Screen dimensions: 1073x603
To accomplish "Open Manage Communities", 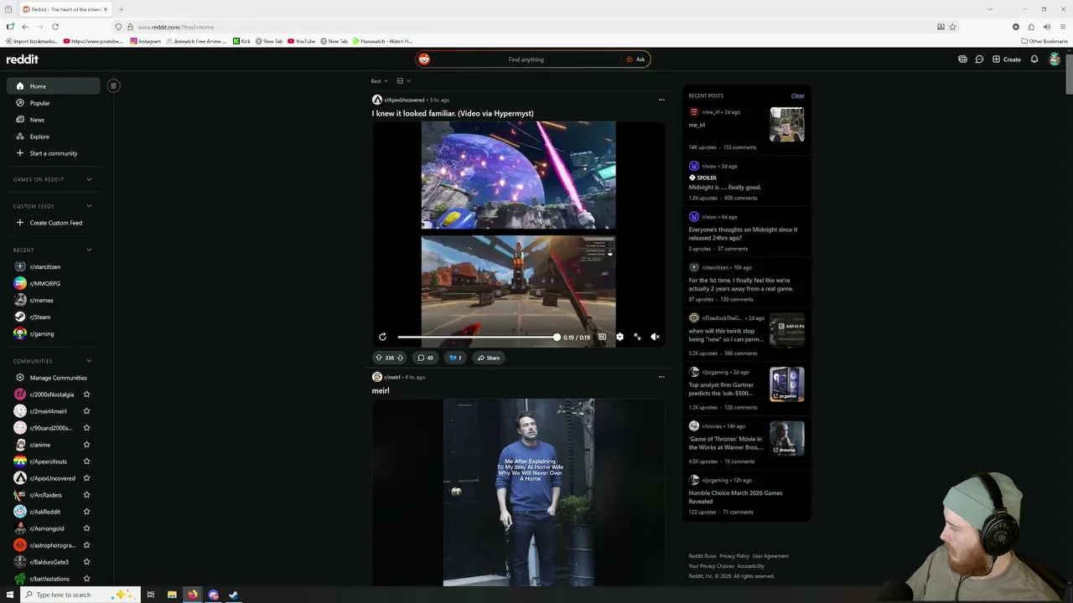I will coord(53,378).
